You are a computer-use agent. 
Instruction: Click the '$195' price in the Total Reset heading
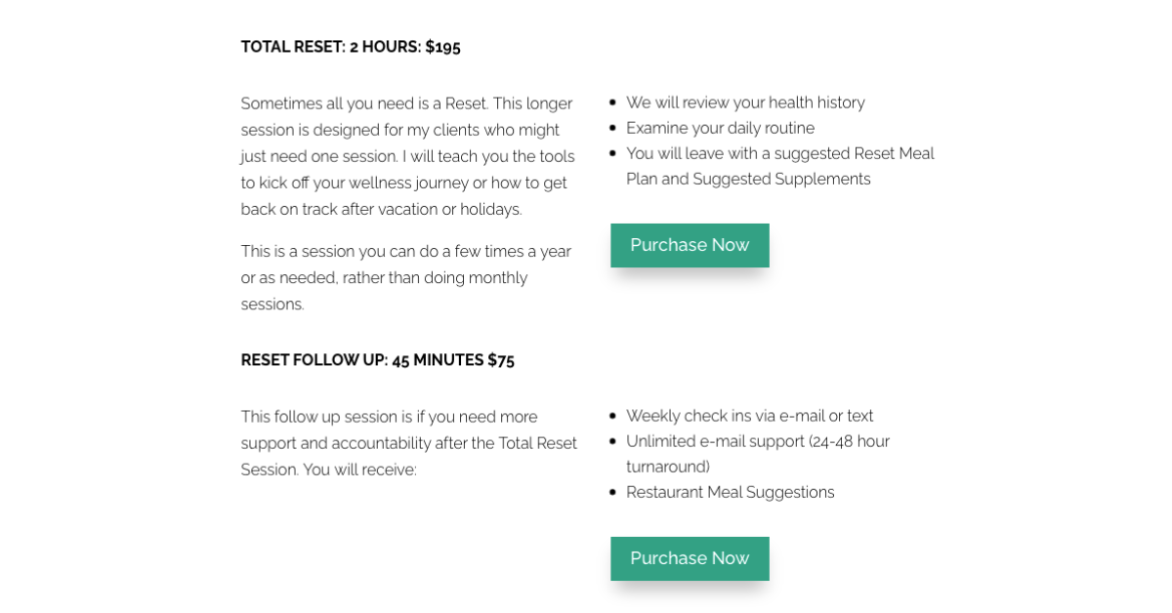[442, 47]
